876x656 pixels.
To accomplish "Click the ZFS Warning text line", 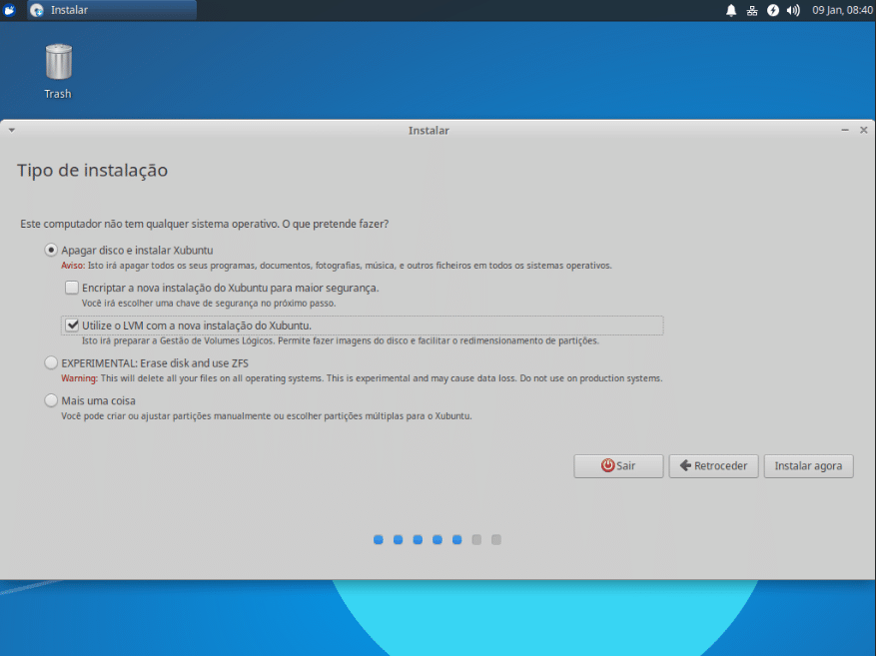I will 362,378.
